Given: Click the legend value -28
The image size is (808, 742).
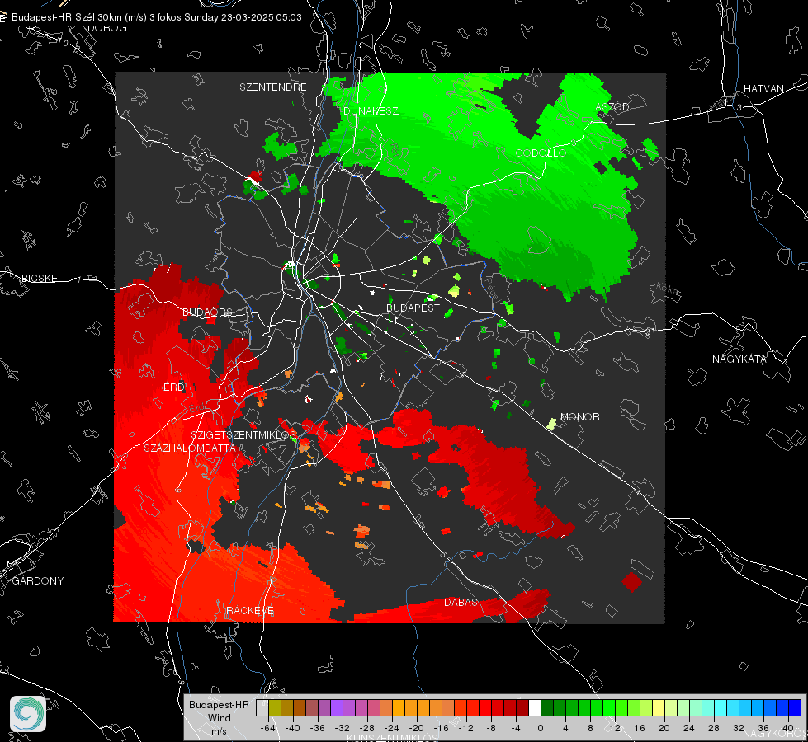Looking at the screenshot, I should [367, 728].
